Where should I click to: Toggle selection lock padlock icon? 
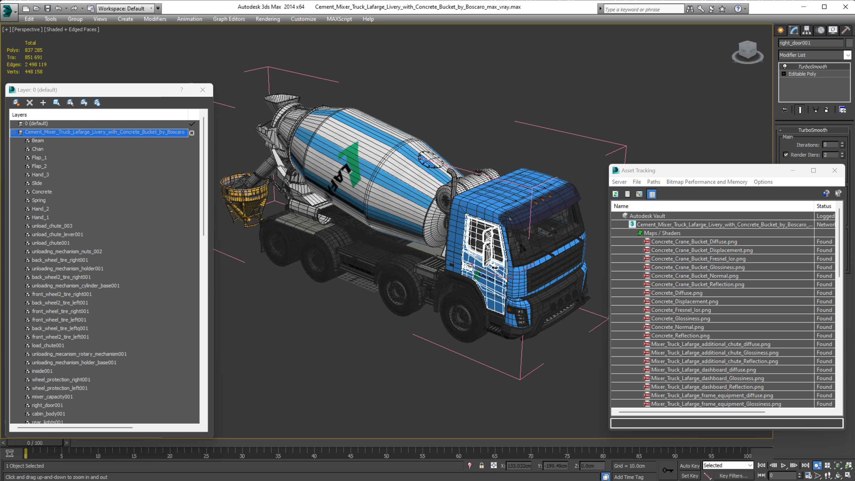[x=482, y=465]
